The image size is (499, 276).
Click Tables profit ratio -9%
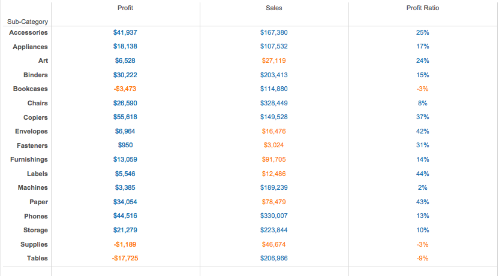[x=423, y=258]
